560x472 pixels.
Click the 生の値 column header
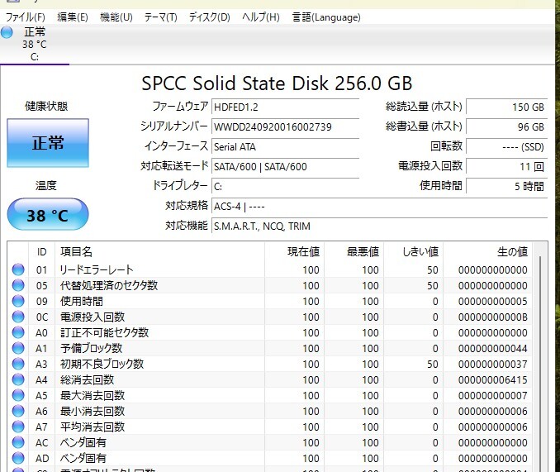(488, 252)
